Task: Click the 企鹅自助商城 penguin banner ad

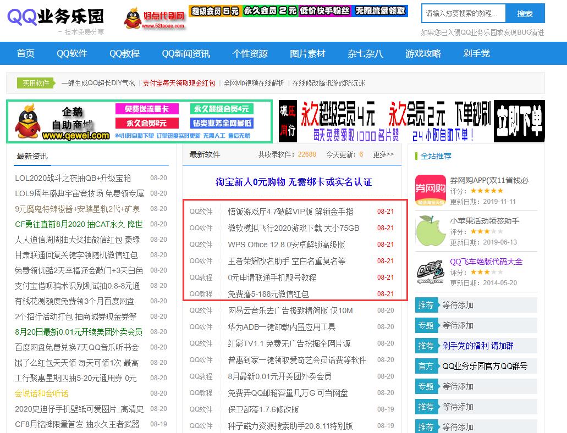Action: (139, 121)
